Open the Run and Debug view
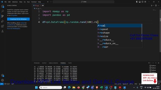Image resolution: width=161 pixels, height=90 pixels. 3,21
